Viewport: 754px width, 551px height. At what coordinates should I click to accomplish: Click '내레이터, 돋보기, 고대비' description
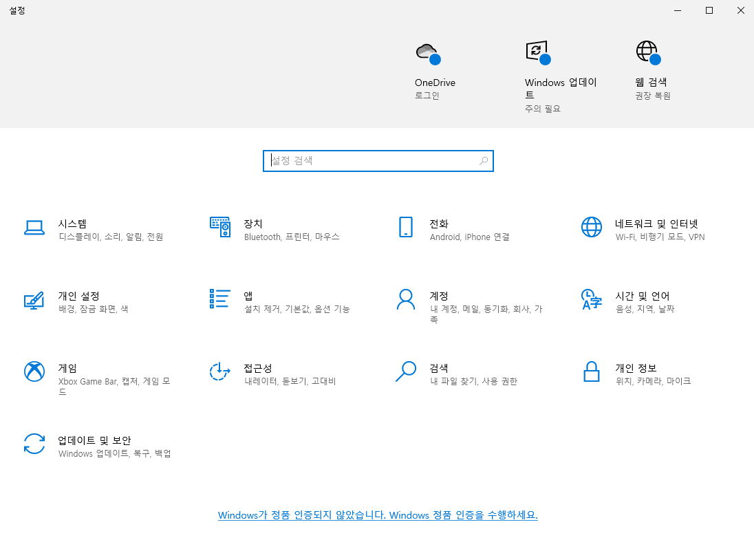click(x=290, y=381)
